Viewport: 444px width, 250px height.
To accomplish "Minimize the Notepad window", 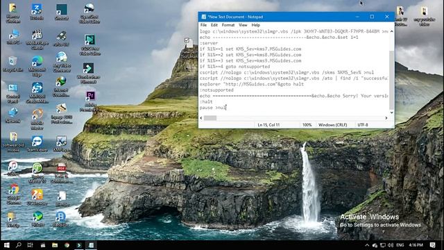I will (357, 17).
